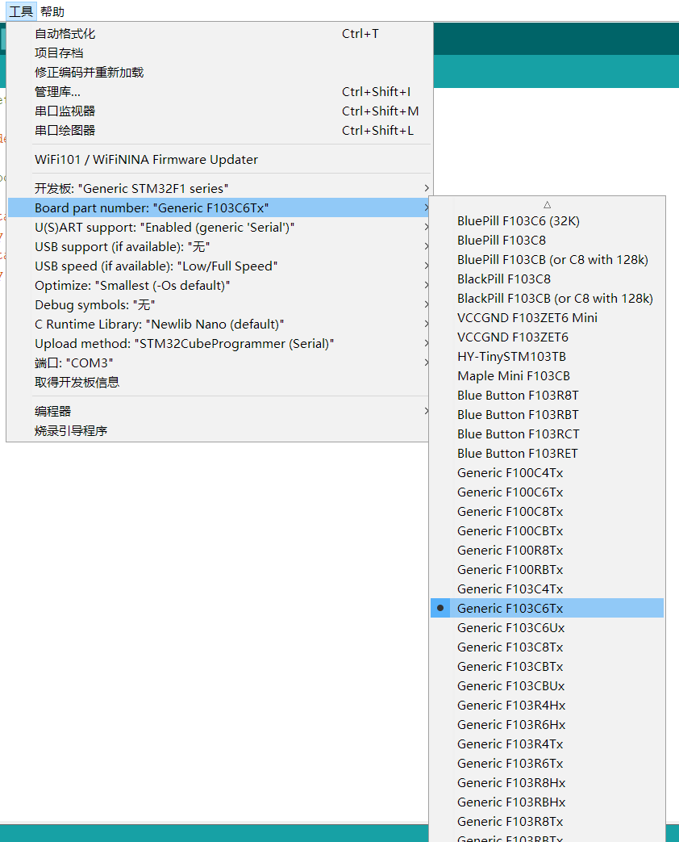Open the 串口绘图器 serial plotter
679x842 pixels.
click(63, 130)
